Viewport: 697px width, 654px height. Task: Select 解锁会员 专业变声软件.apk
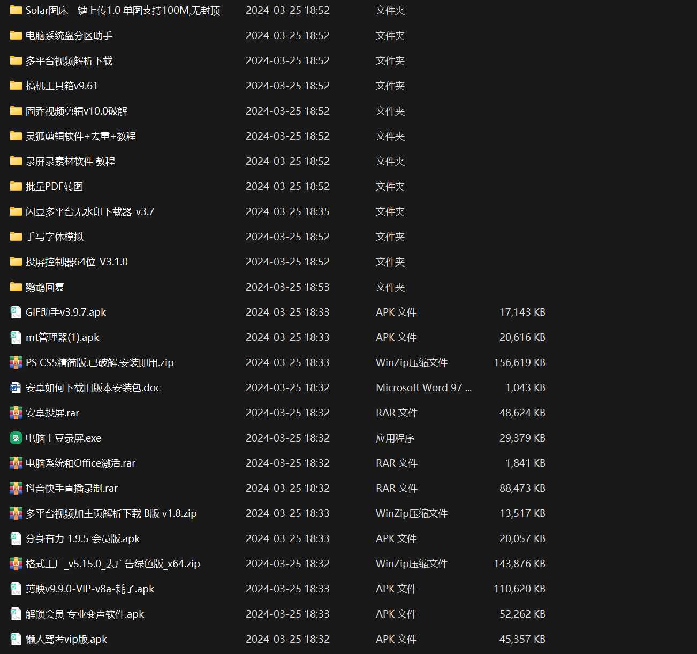[x=83, y=614]
